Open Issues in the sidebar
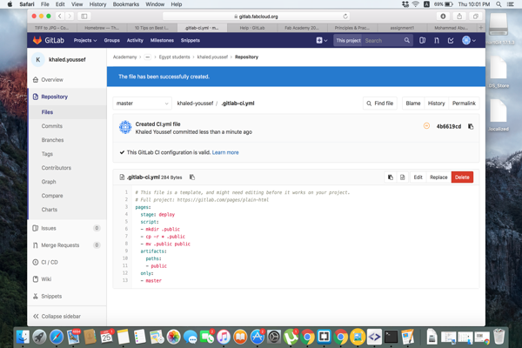The width and height of the screenshot is (522, 348). tap(49, 228)
